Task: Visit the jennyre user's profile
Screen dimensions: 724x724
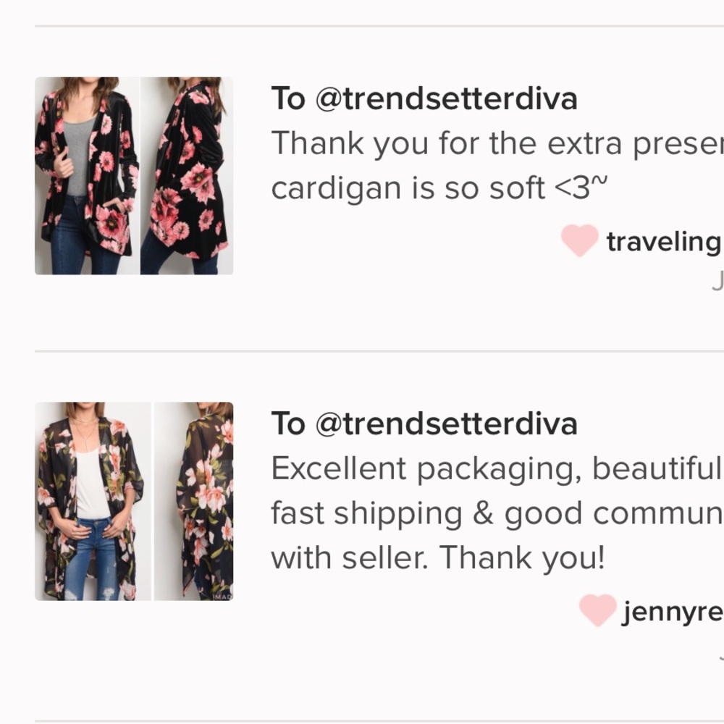Action: tap(672, 613)
